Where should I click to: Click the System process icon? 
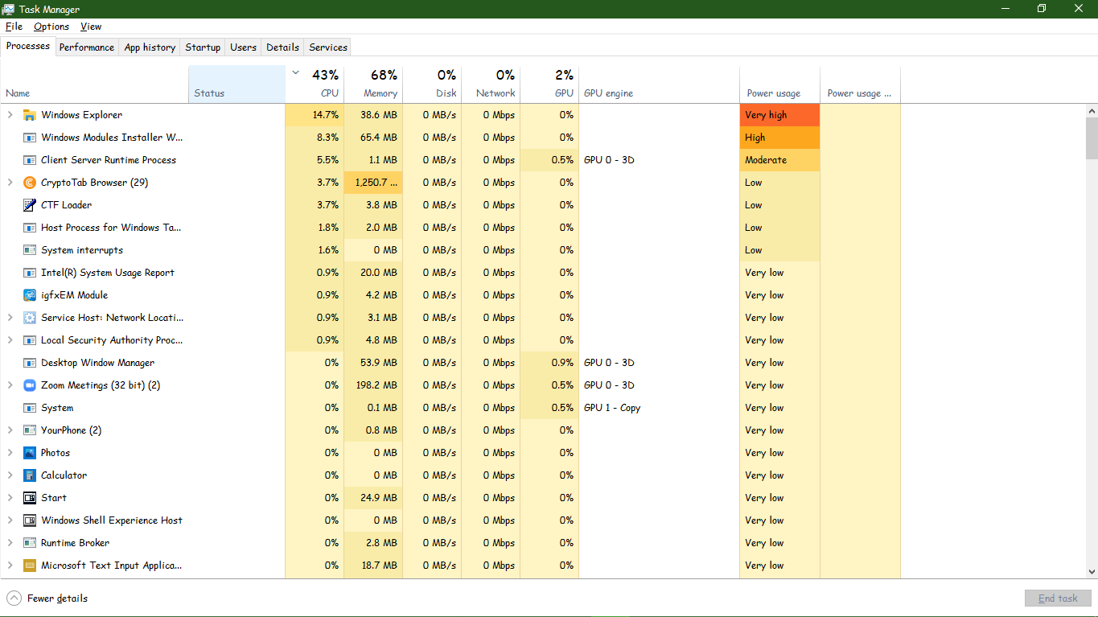[x=30, y=408]
